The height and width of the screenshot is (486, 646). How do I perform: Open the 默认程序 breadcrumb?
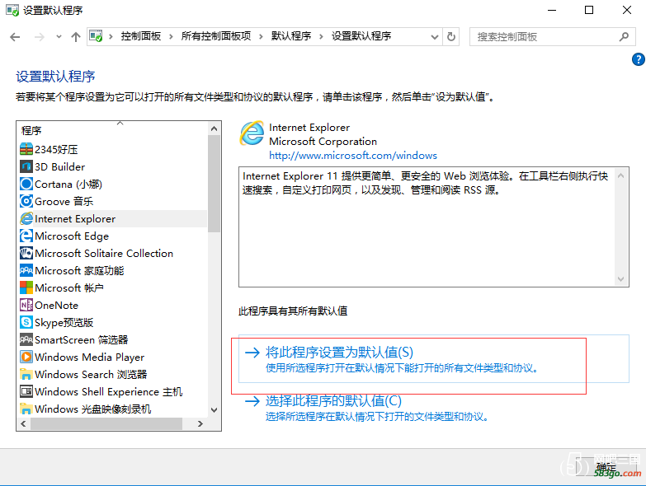291,36
